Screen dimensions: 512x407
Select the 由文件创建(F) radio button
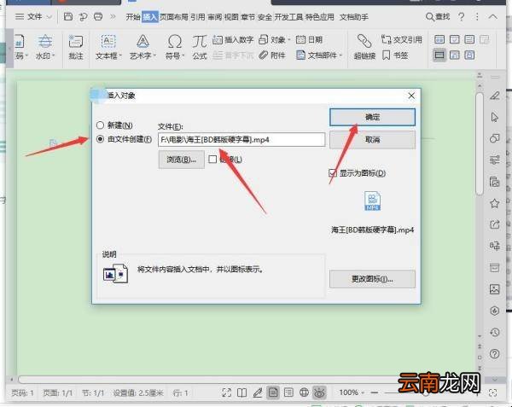100,139
